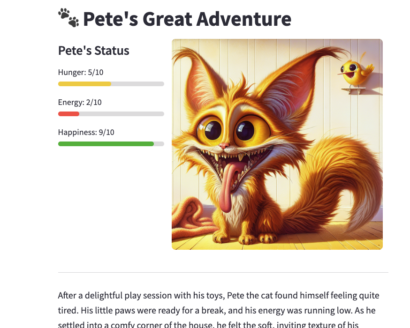
Task: Click the "Happiness: 9/10" label
Action: pyautogui.click(x=86, y=132)
